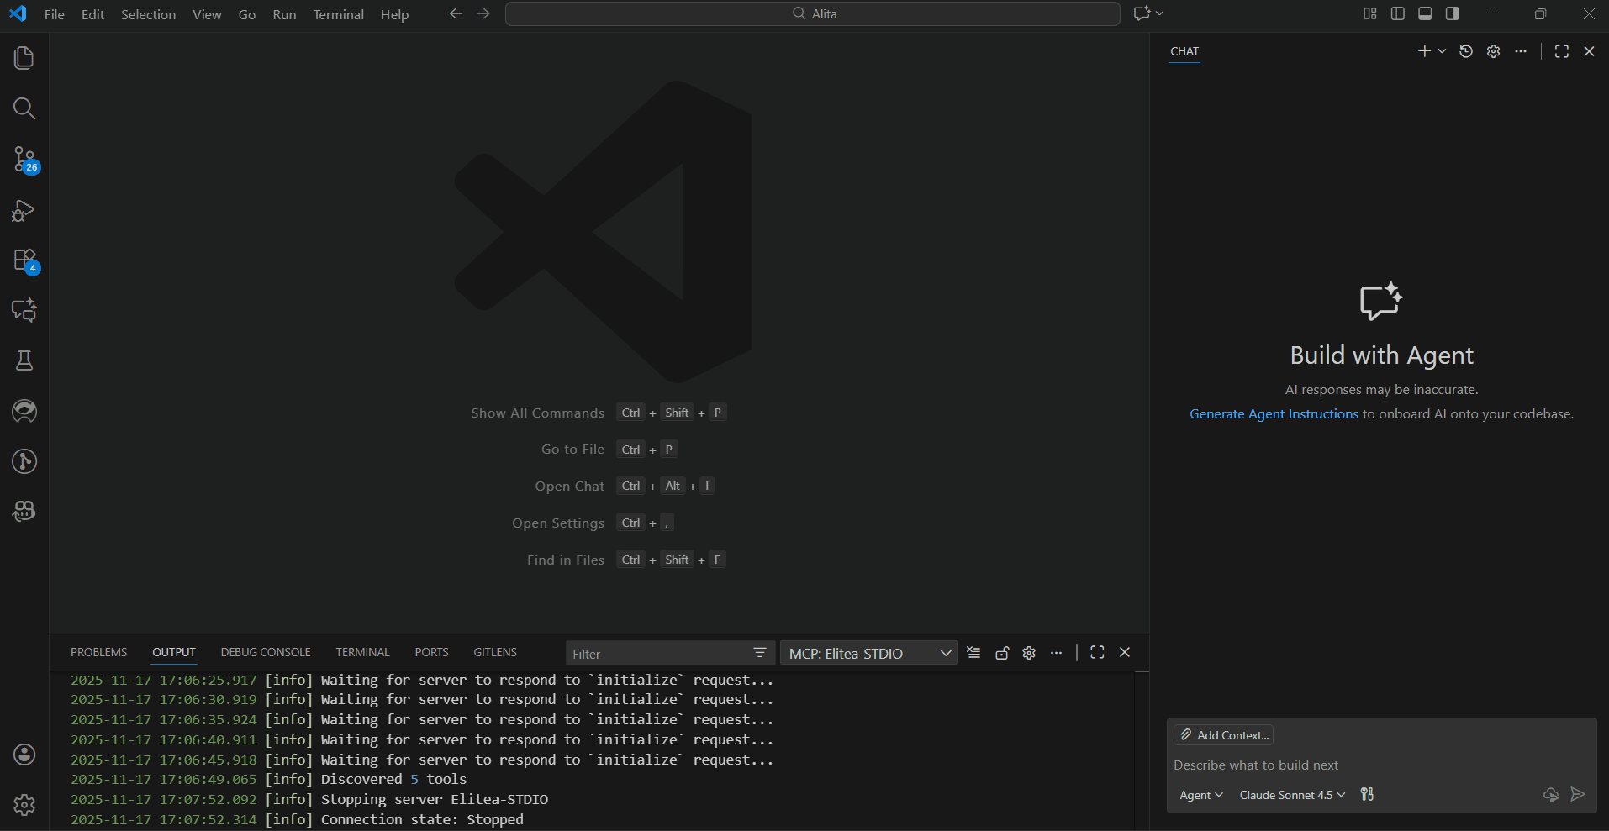The image size is (1609, 831).
Task: Open the Claude Sonnet 4.5 model picker
Action: point(1292,795)
